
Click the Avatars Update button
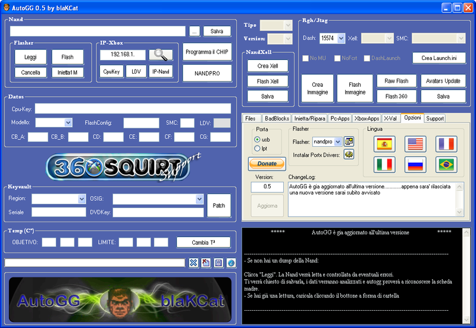[x=443, y=81]
